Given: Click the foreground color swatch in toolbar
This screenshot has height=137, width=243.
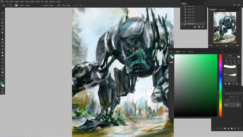Looking at the screenshot, I should tap(2, 84).
